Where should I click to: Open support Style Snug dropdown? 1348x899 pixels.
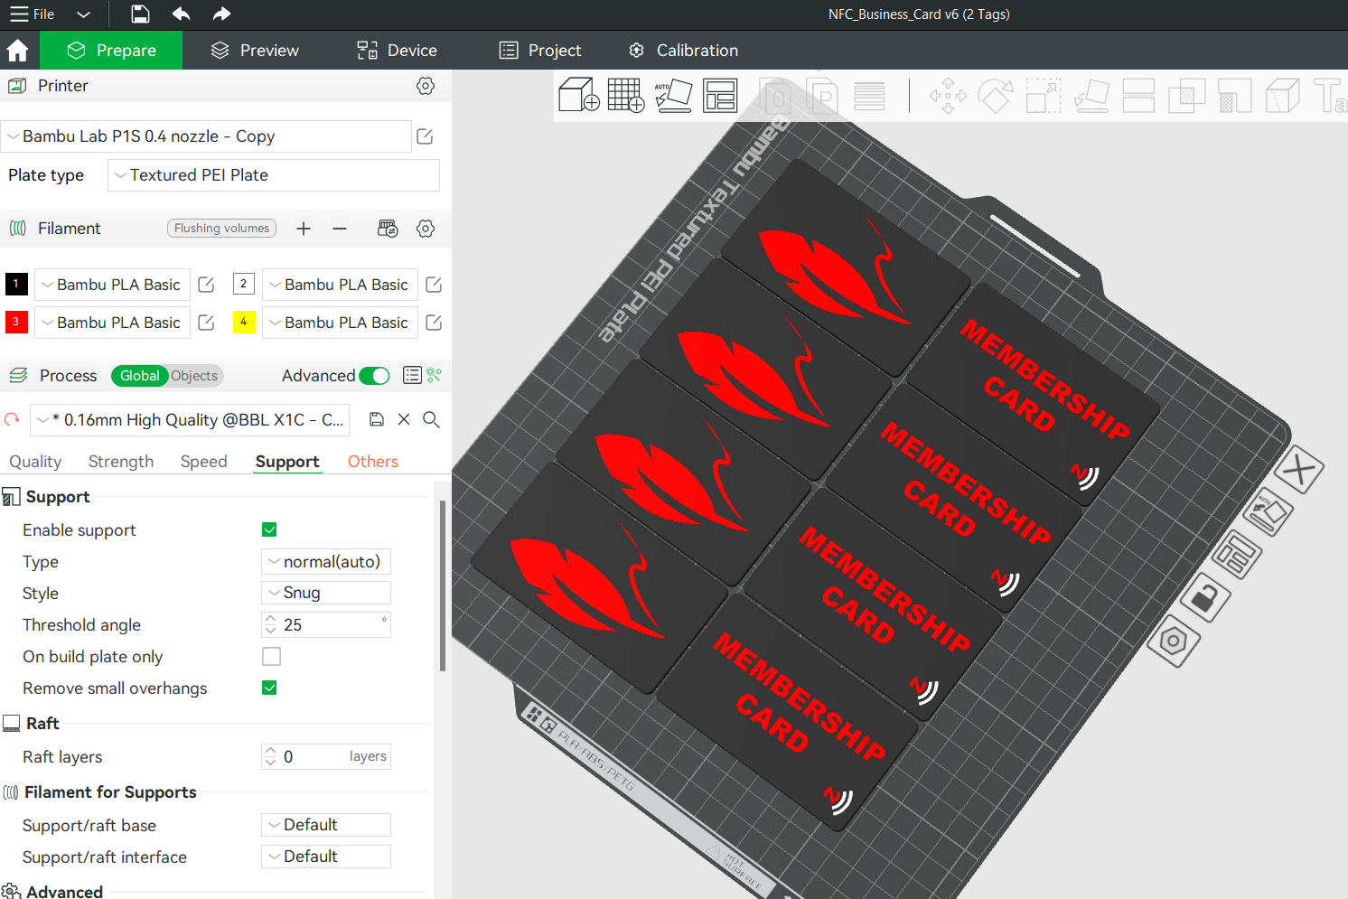pyautogui.click(x=326, y=593)
